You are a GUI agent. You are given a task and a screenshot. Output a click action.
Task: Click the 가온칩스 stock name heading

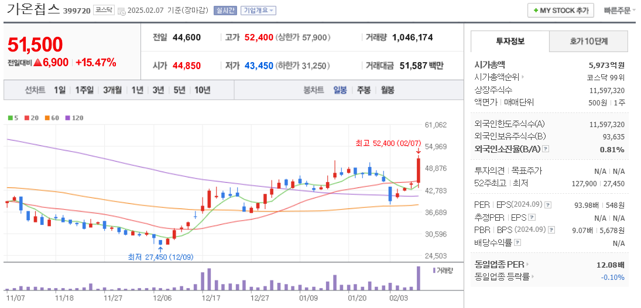(x=33, y=9)
